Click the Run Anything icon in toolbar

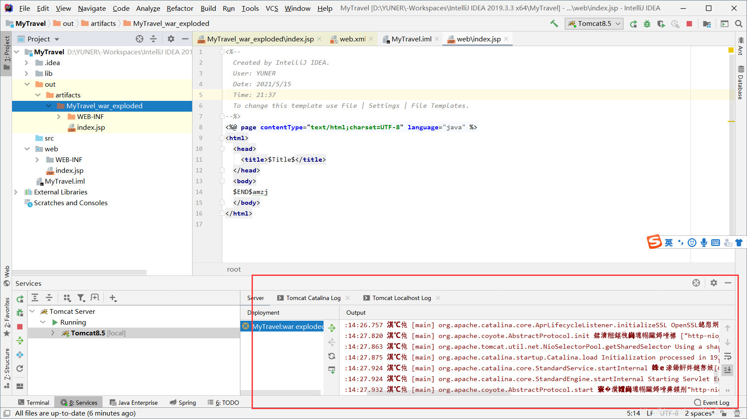point(725,24)
